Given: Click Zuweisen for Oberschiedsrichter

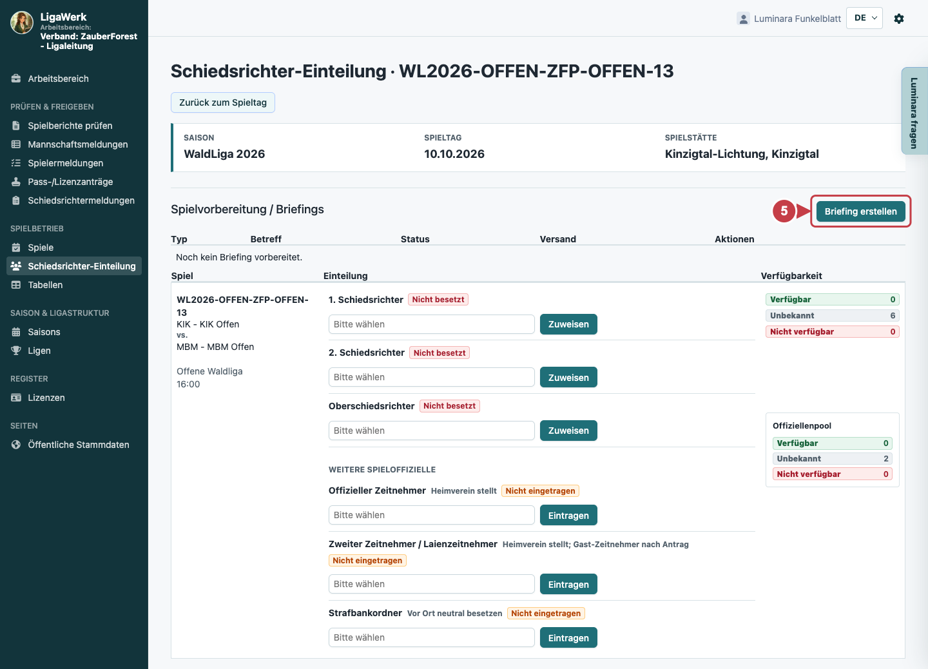Looking at the screenshot, I should click(568, 431).
